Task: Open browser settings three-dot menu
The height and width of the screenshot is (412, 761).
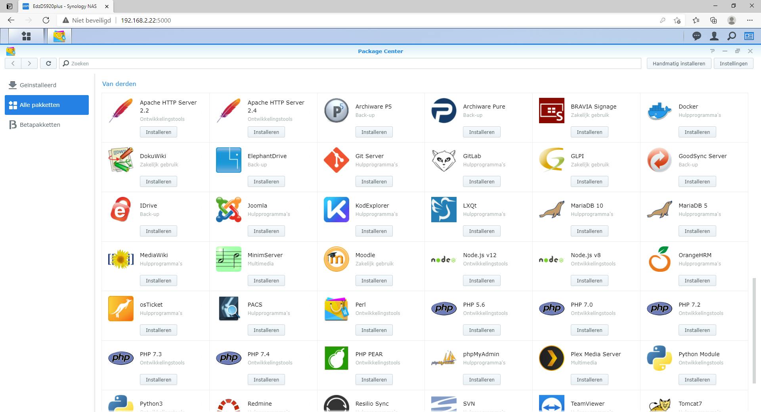Action: [750, 20]
